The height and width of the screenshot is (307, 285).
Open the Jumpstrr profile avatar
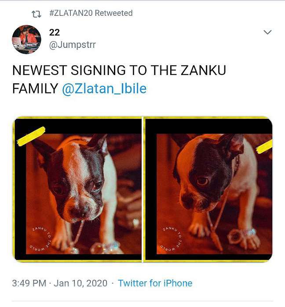tap(26, 39)
